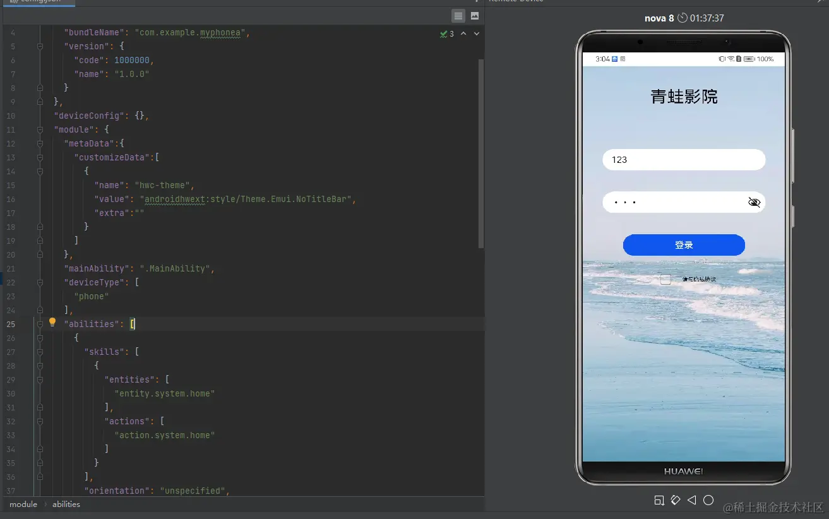
Task: Click the nova 8 device name
Action: [659, 18]
